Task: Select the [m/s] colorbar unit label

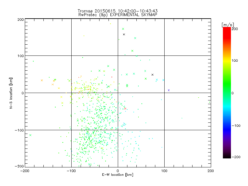Action: [x=228, y=25]
